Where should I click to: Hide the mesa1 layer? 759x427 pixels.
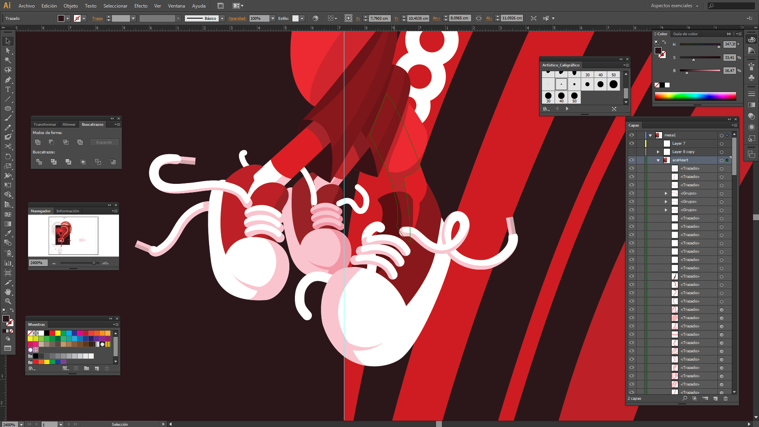[x=632, y=135]
